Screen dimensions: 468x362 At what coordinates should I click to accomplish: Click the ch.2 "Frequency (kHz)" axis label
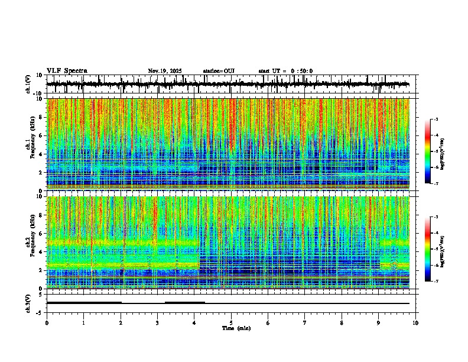32,235
